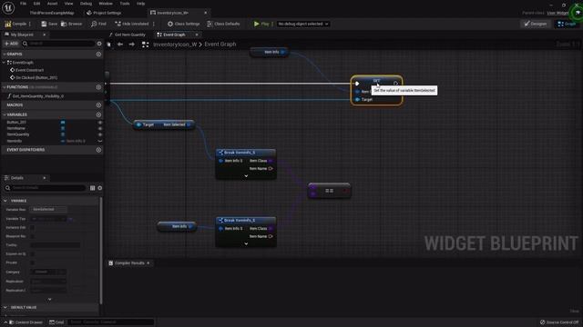Toggle visibility eye for ItemQuantity variable
This screenshot has height=327, width=583.
click(99, 134)
